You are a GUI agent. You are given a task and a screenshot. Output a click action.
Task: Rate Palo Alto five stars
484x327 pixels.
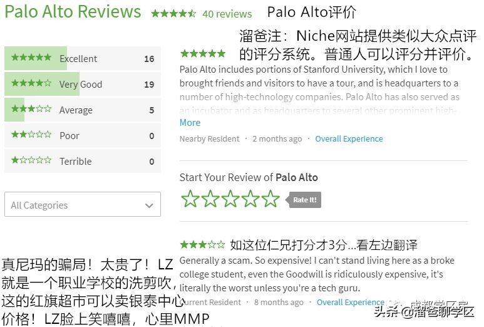270,199
